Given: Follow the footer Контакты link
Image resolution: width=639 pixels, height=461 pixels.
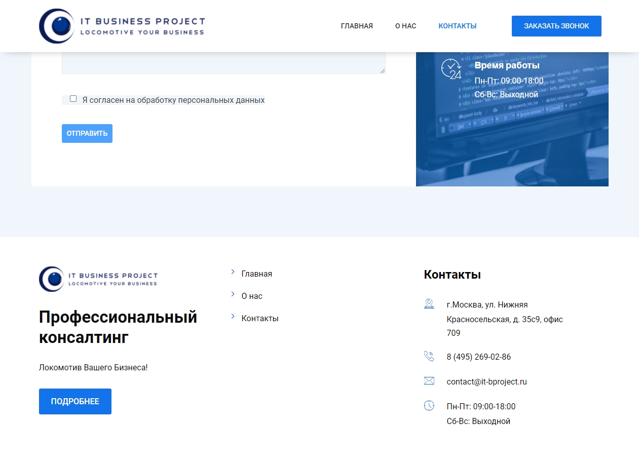Looking at the screenshot, I should click(260, 319).
